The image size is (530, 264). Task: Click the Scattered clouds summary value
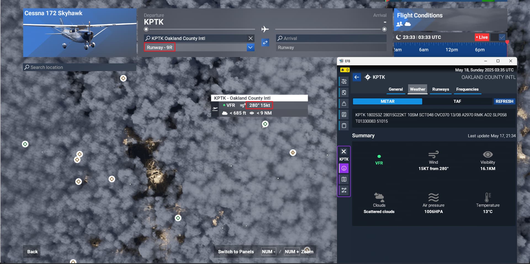379,212
